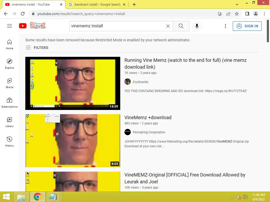Viewport: 270px width, 202px height.
Task: Open Running Vine Memz video thumbnail
Action: click(73, 83)
